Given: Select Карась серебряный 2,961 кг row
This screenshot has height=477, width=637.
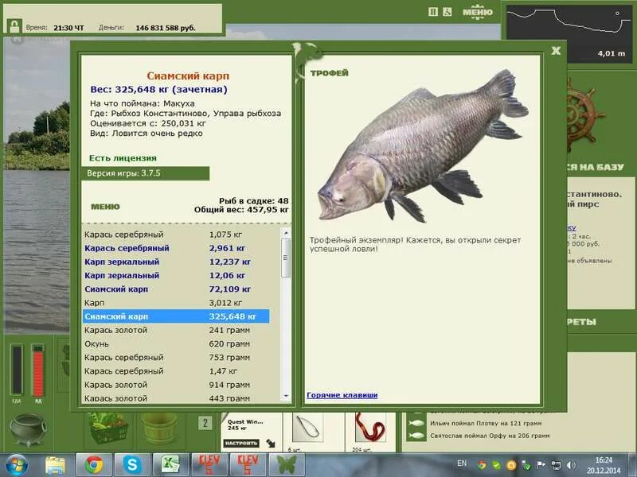Looking at the screenshot, I should click(176, 248).
